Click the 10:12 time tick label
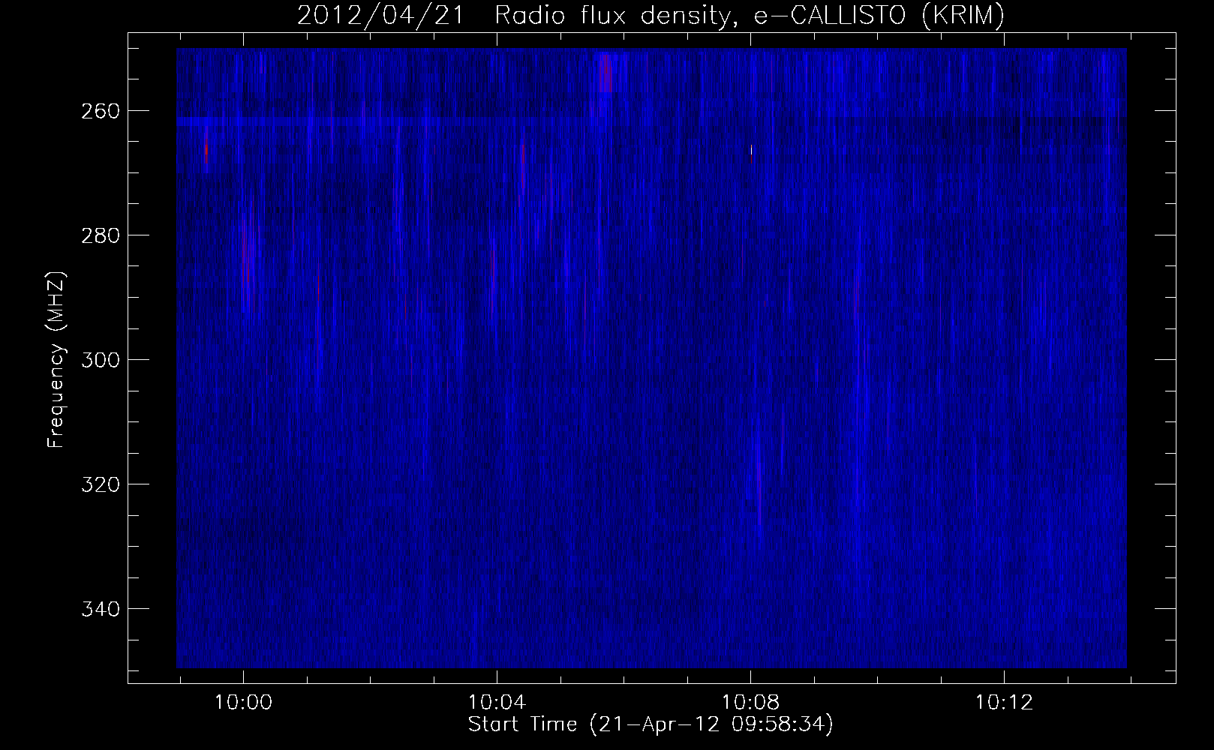 pyautogui.click(x=1004, y=703)
